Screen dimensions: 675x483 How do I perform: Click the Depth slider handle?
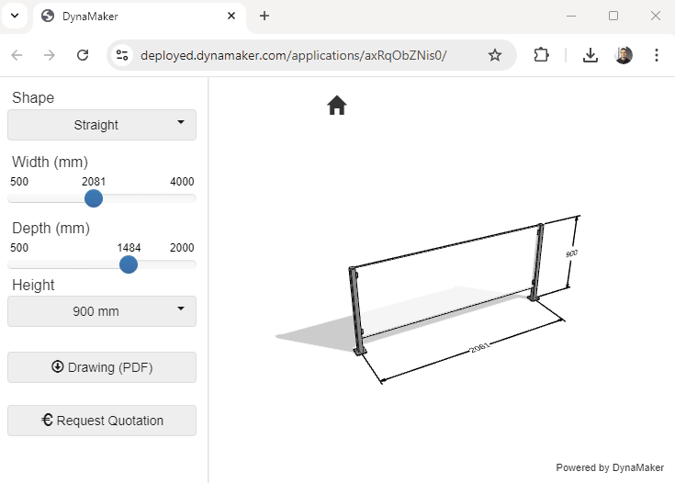pyautogui.click(x=129, y=264)
